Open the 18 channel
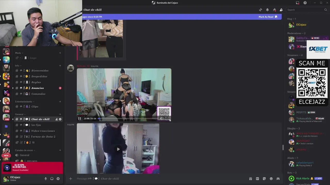 click(38, 142)
